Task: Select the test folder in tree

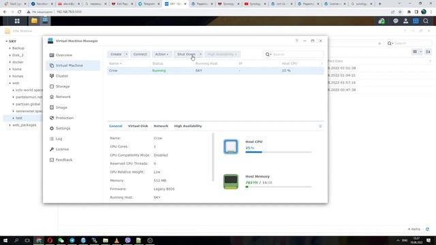Action: (19, 118)
